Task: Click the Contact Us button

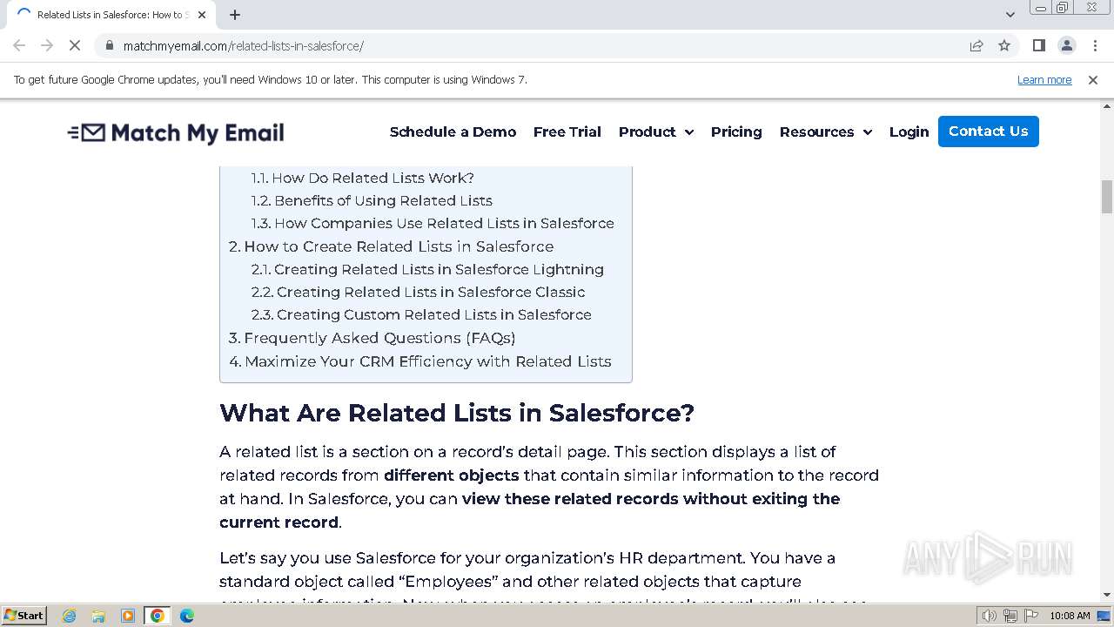Action: [989, 131]
